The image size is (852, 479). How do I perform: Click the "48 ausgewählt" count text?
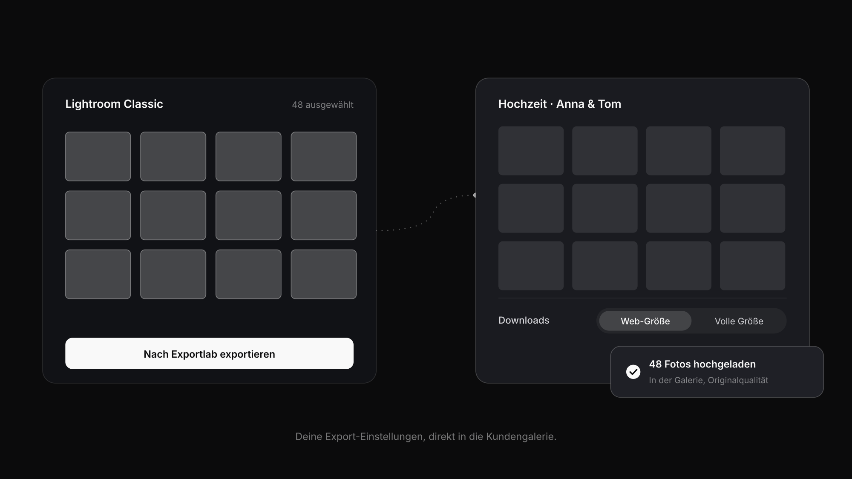[322, 105]
